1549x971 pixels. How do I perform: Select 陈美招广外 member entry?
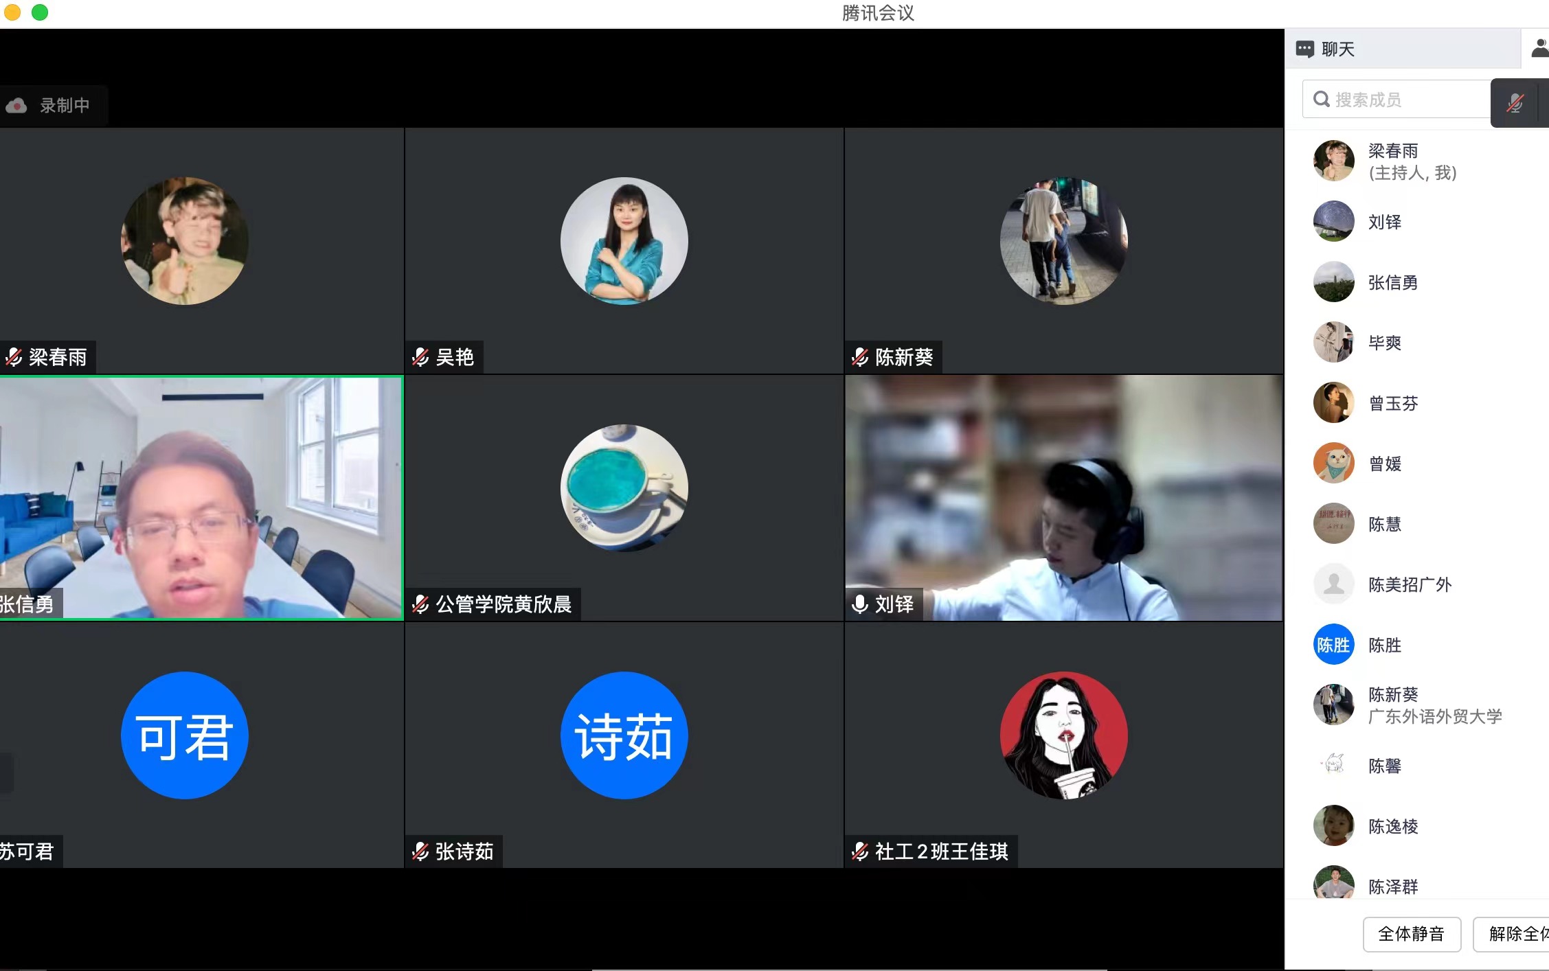pos(1409,584)
